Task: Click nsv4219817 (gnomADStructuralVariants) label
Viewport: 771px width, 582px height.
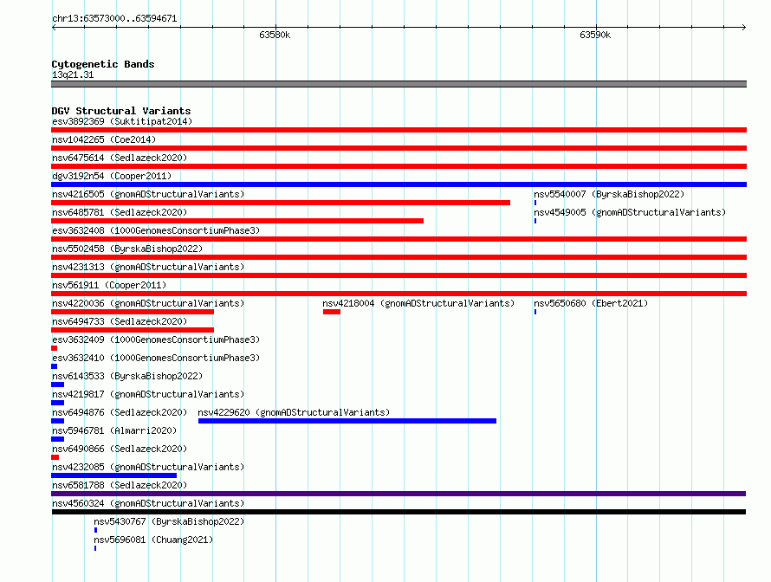Action: point(148,394)
